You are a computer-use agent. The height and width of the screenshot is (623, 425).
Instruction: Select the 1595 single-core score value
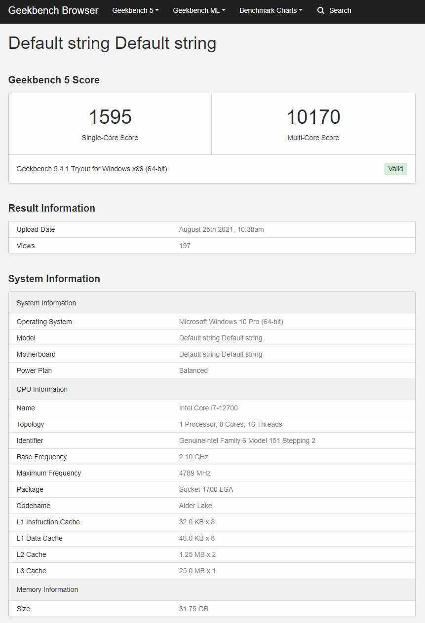coord(110,117)
